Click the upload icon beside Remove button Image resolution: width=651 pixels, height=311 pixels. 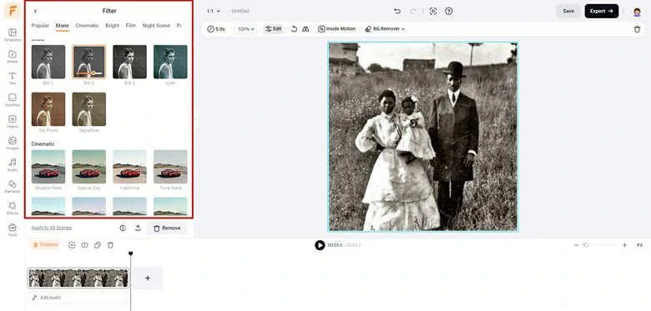[x=138, y=228]
